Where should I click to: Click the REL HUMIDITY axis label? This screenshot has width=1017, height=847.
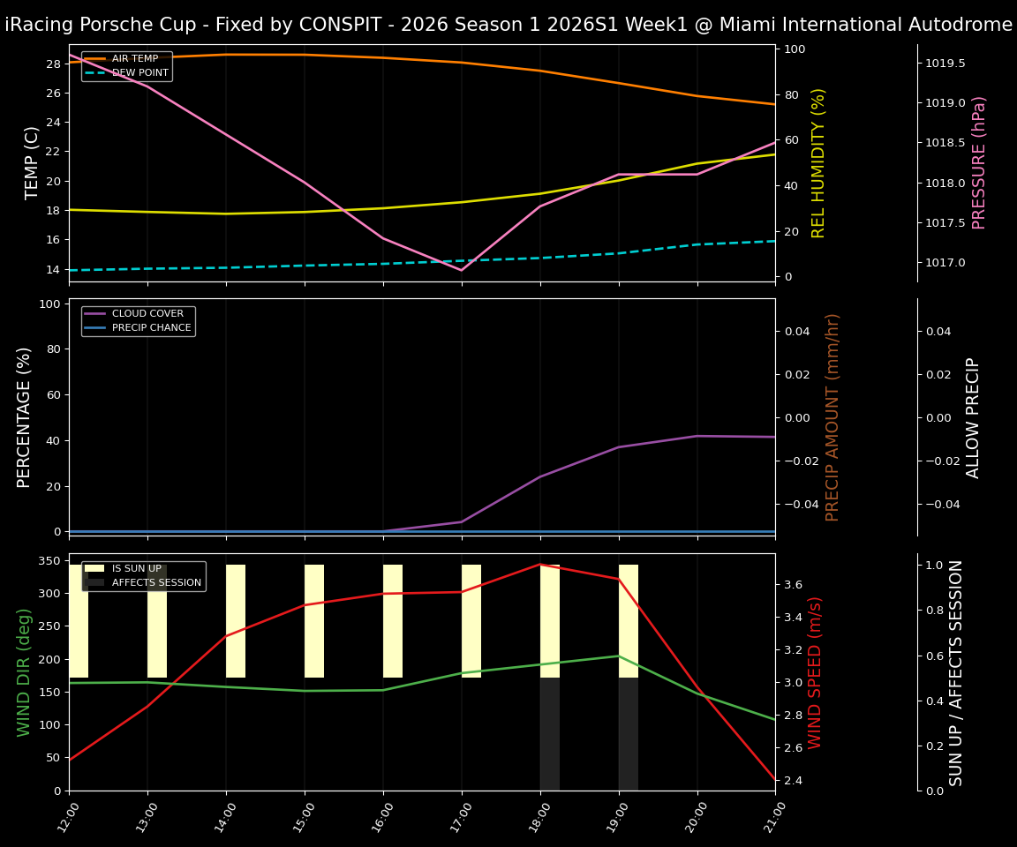(817, 164)
